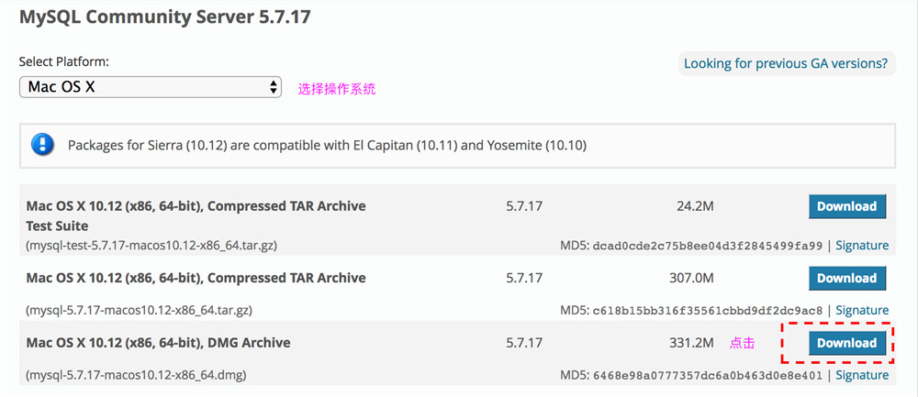Click the mysql-5.7.17-macos10.12-x86_64.dmg filename
The width and height of the screenshot is (918, 397).
[136, 374]
